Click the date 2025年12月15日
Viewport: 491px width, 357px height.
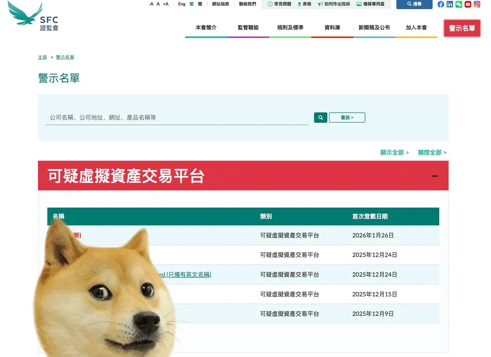tap(375, 294)
